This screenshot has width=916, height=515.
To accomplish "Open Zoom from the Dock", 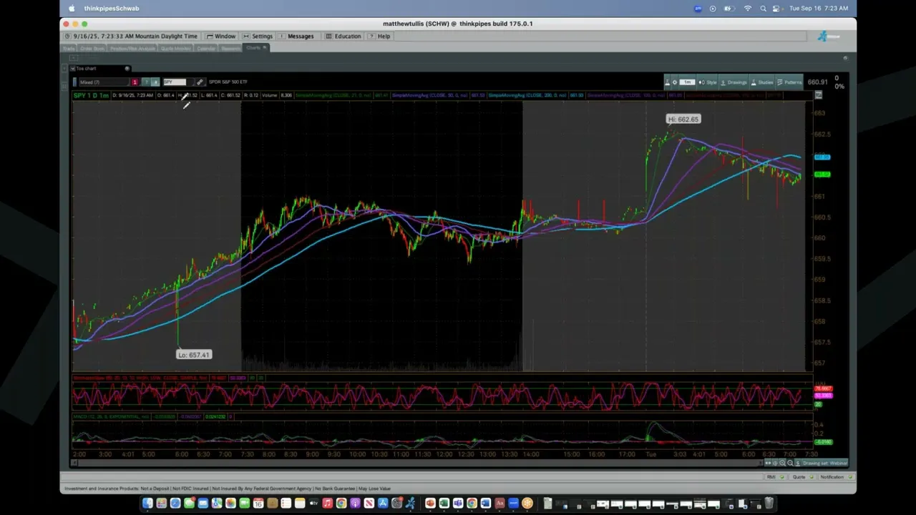I will (x=514, y=504).
